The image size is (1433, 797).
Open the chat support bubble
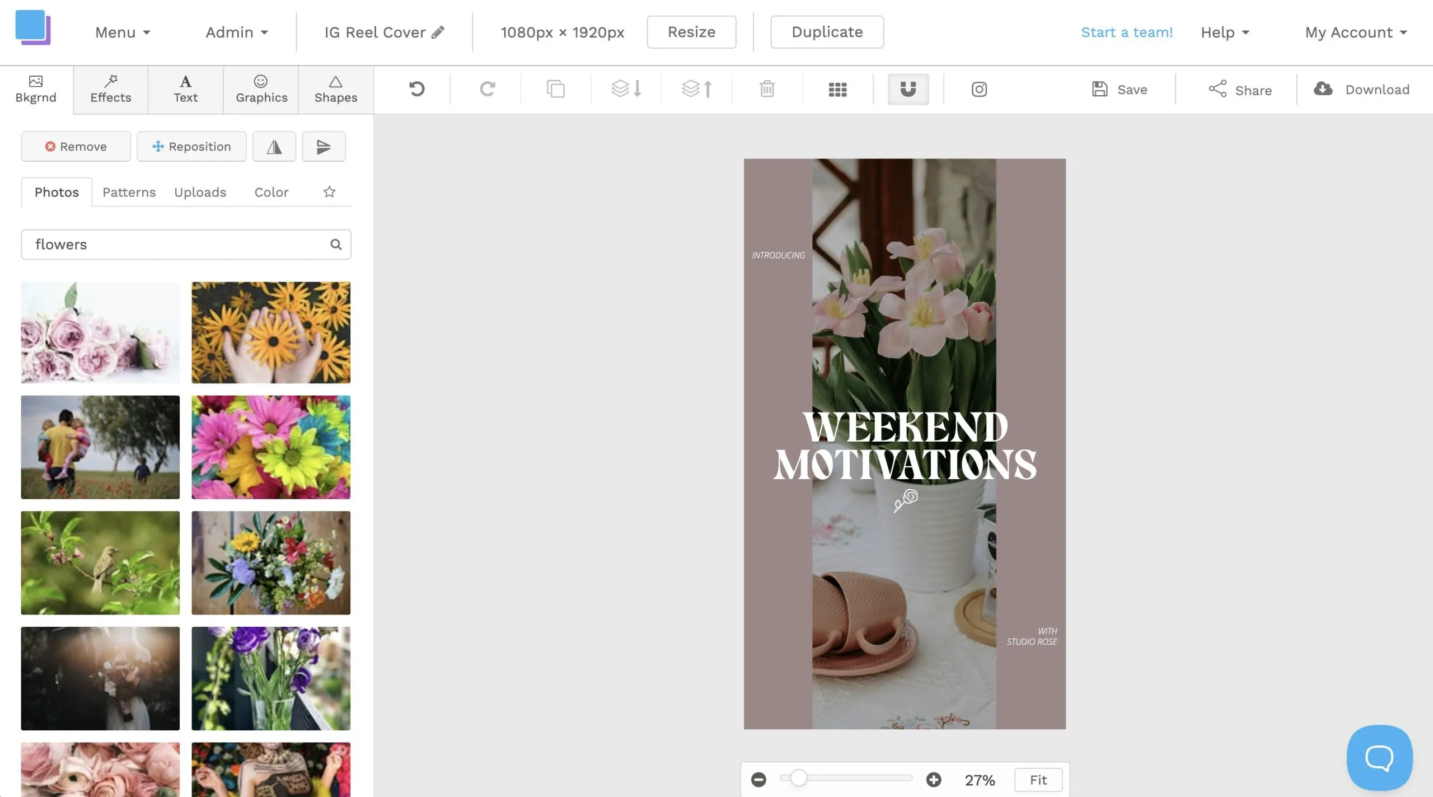(1379, 758)
